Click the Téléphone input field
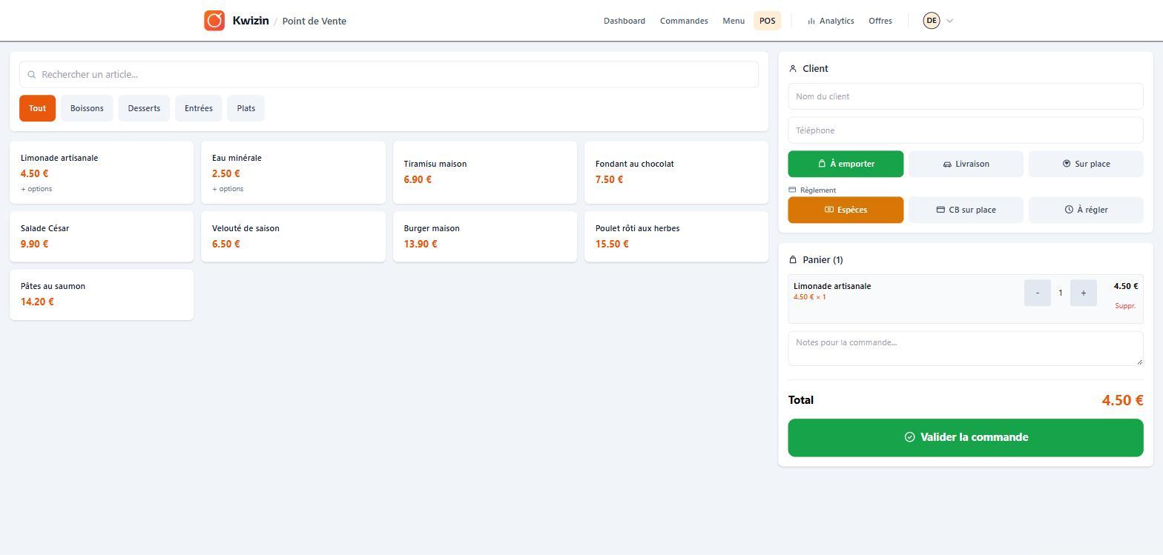Screen dimensions: 1163x555 point(966,130)
